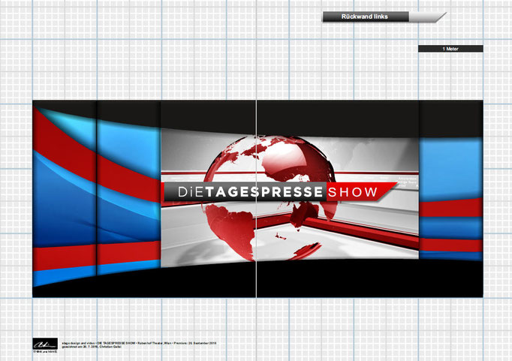Click the red SHOW word in banner
Viewport: 512px width, 361px height.
pos(352,192)
